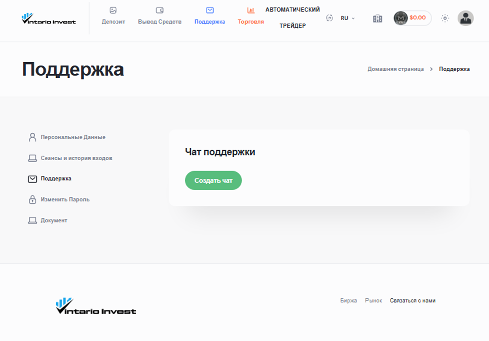Screen dimensions: 489x341
Task: Click the Чат поддержки heading
Action: coord(220,152)
